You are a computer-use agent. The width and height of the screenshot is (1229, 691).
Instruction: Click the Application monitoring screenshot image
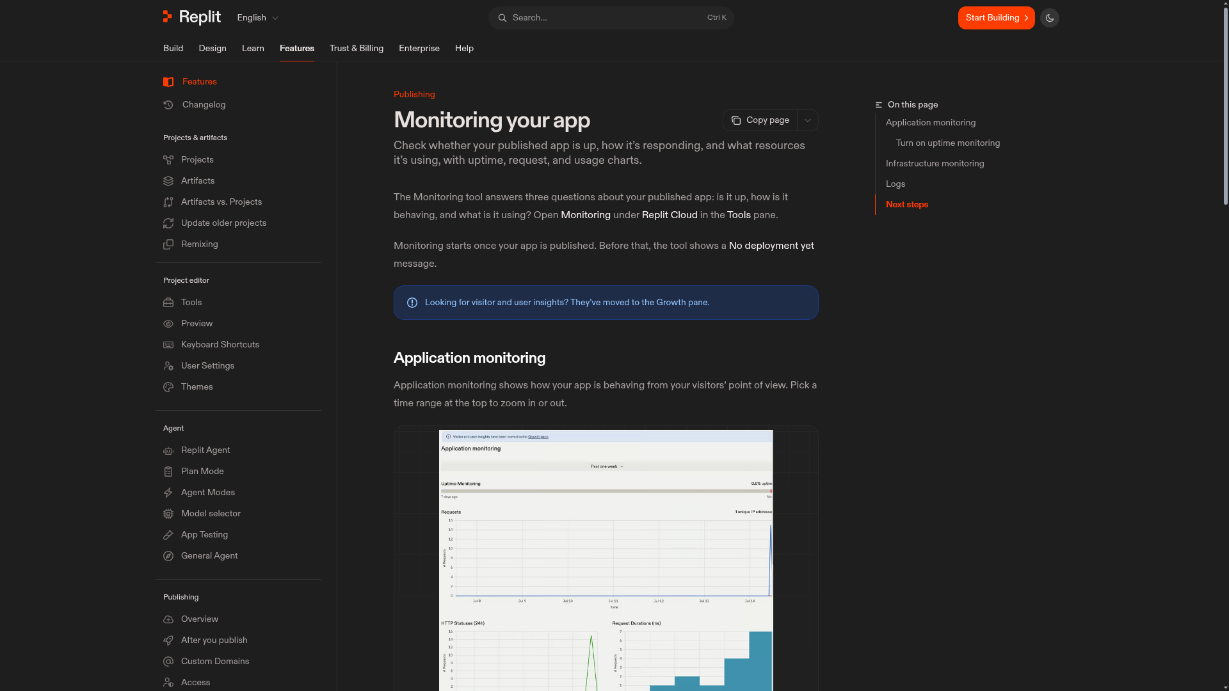pos(606,560)
